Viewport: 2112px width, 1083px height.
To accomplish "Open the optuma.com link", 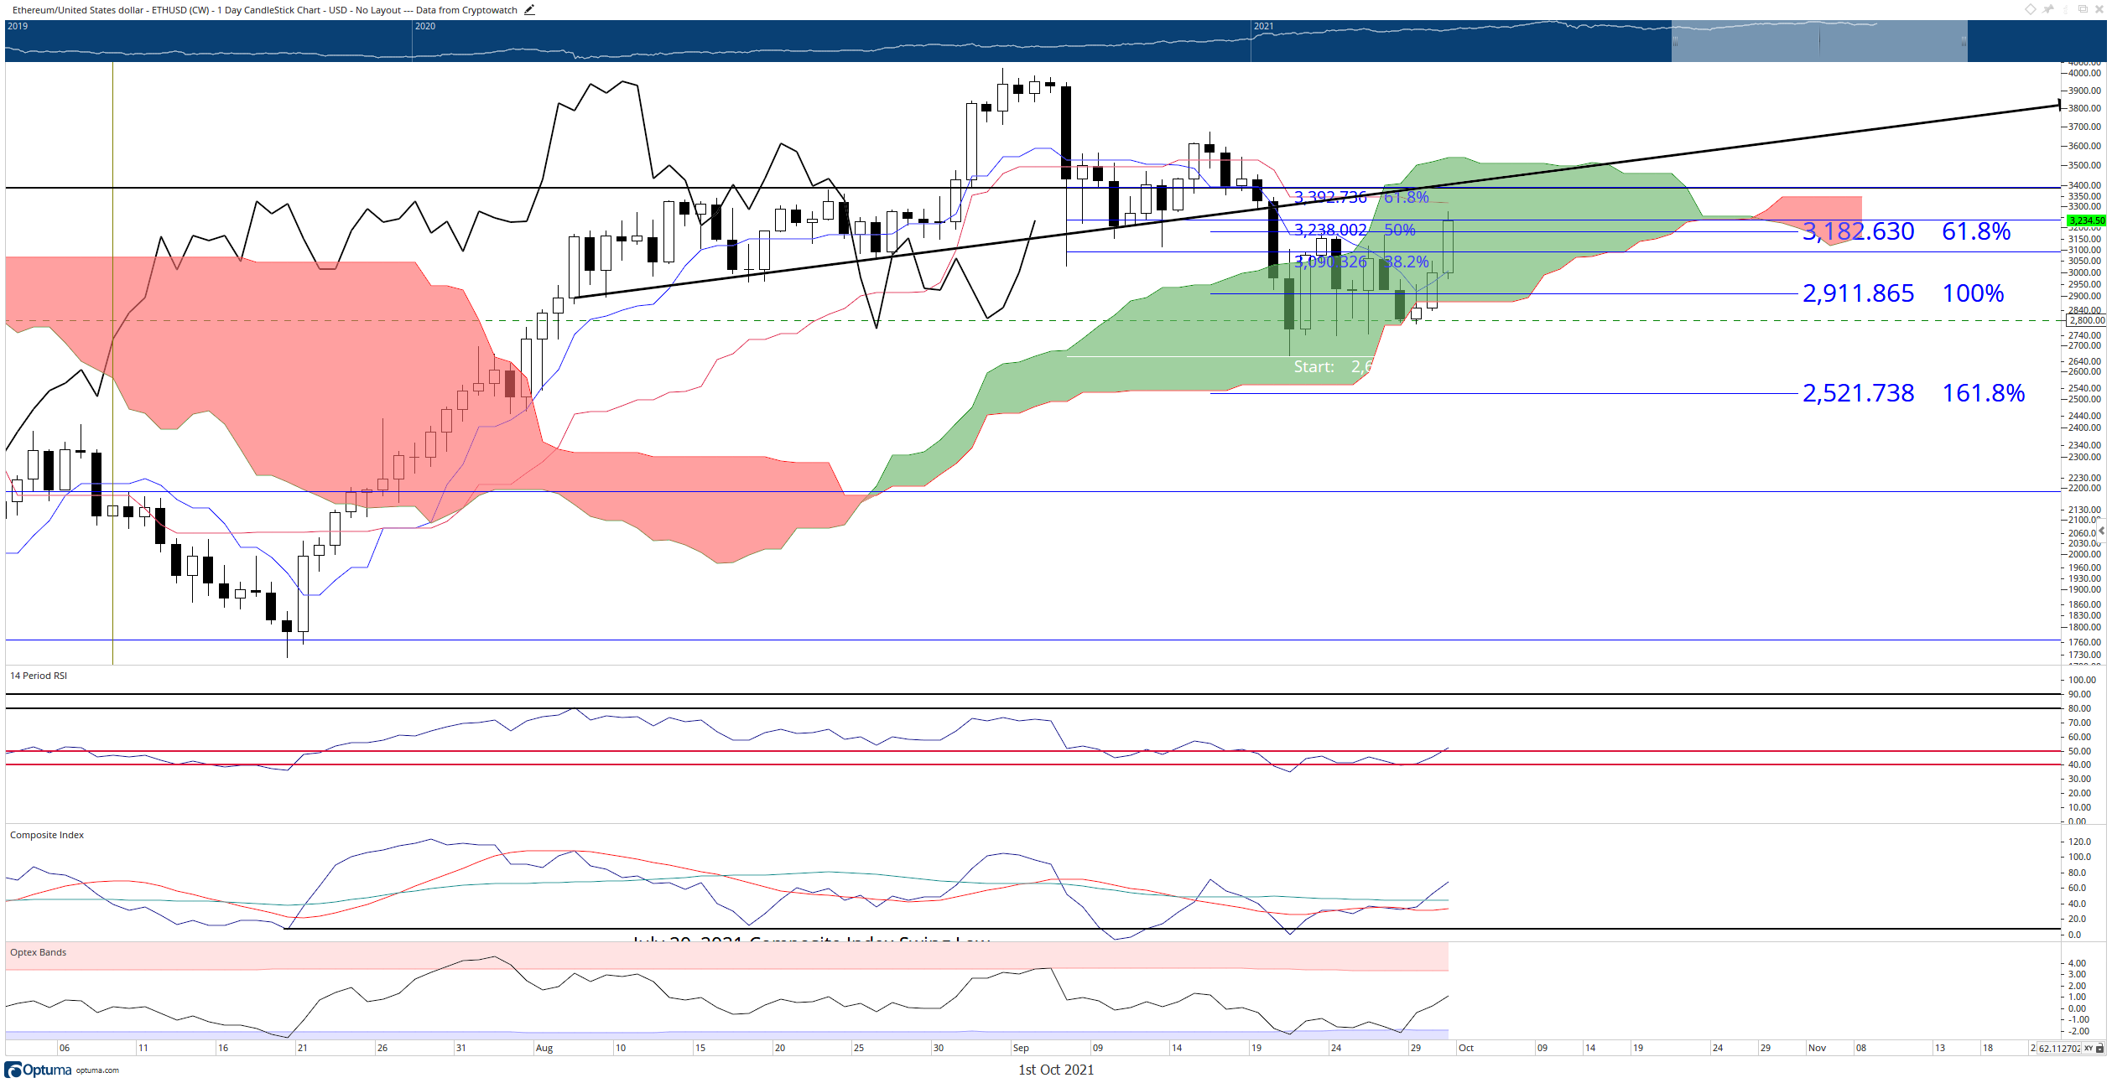I will pos(97,1070).
